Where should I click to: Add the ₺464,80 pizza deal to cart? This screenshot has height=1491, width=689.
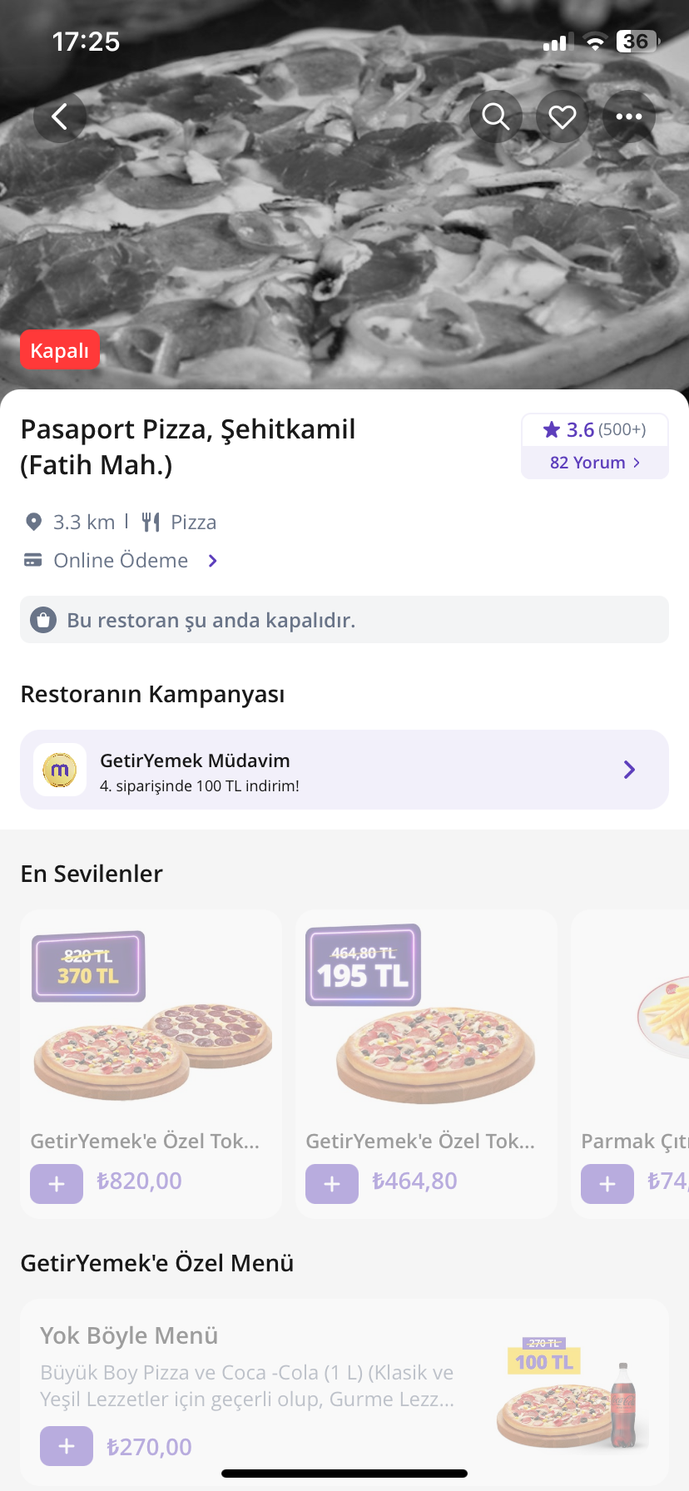332,1183
